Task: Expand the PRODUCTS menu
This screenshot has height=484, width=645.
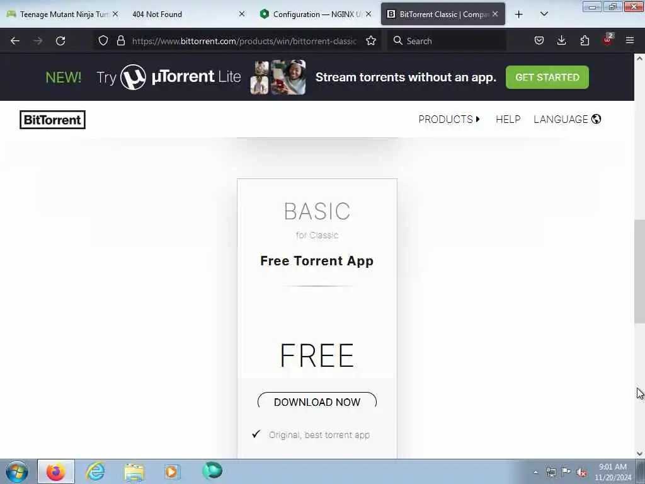Action: (x=449, y=119)
